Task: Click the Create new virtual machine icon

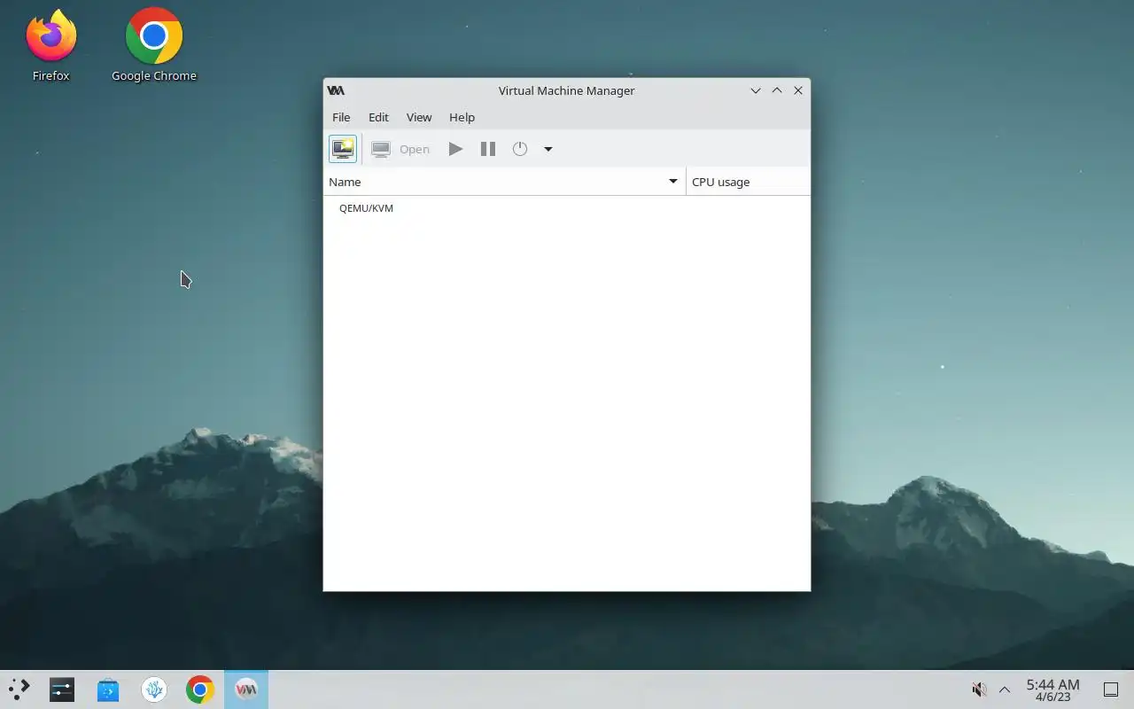Action: (x=343, y=149)
